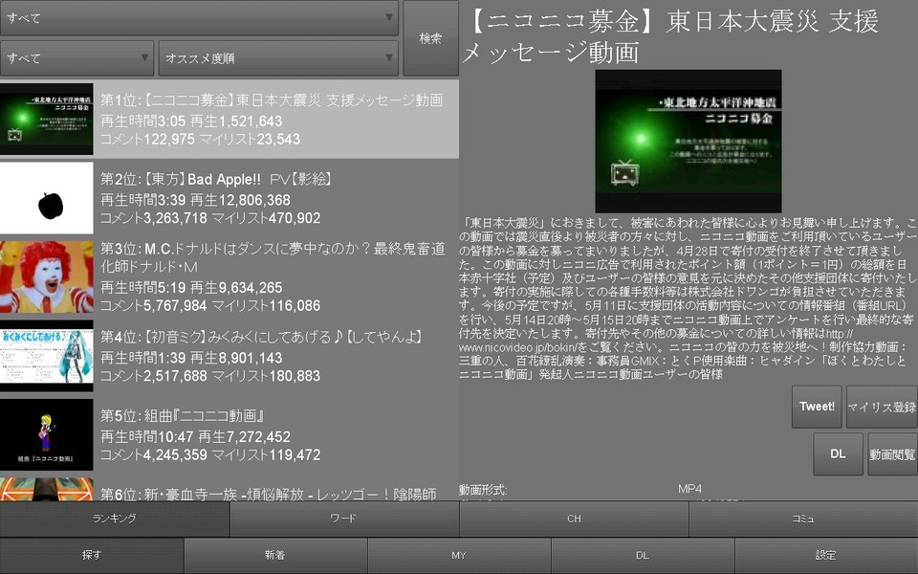The image size is (918, 574).
Task: Select 第2位 Bad Apple!! PV title
Action: tap(216, 179)
